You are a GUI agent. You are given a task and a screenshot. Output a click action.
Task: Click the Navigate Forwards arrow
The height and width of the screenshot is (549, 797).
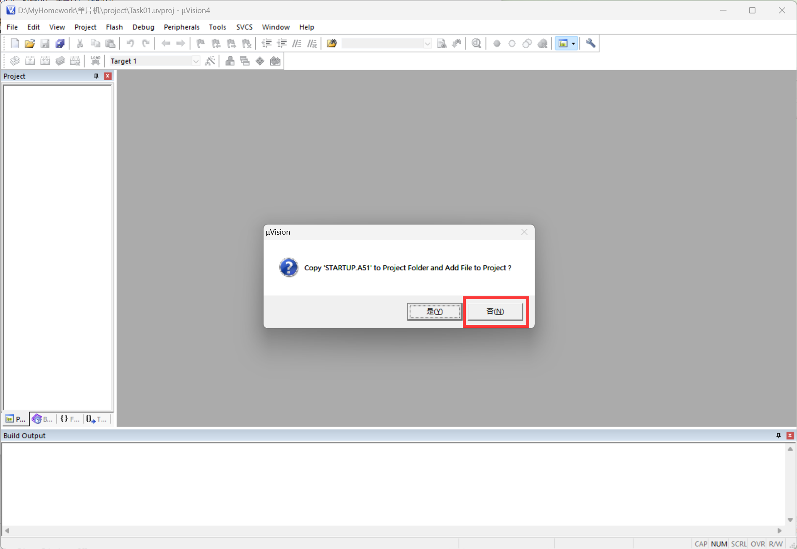pos(180,43)
